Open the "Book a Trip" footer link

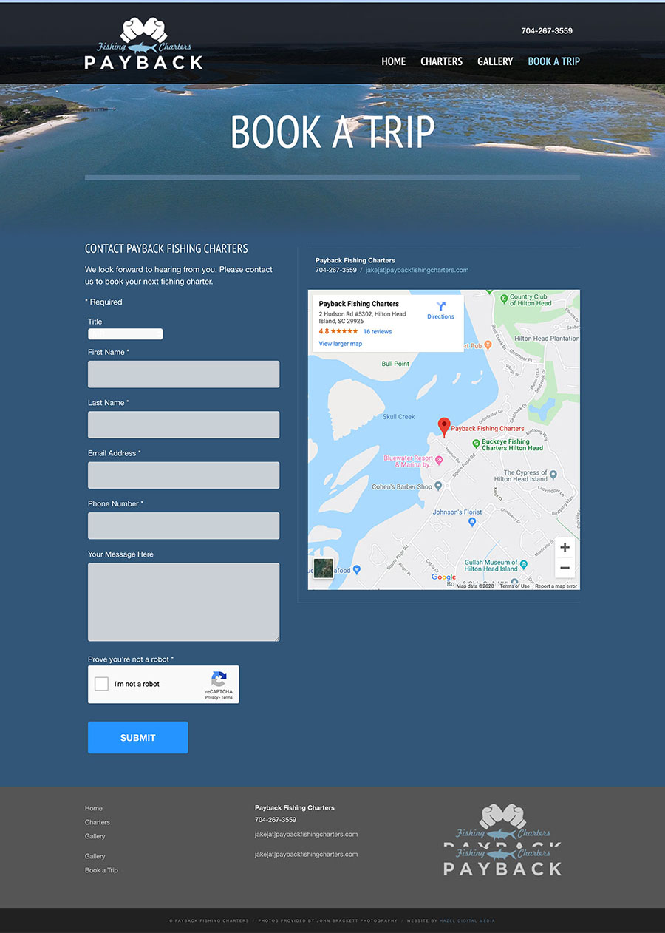(x=101, y=870)
